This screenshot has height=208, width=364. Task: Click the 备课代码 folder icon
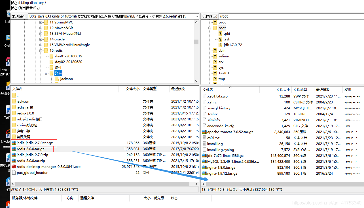click(14, 137)
